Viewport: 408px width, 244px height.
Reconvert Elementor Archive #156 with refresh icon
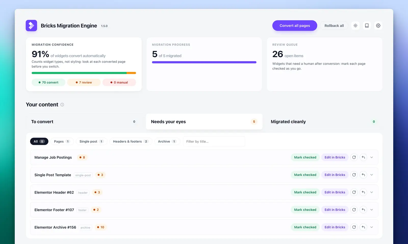pyautogui.click(x=354, y=227)
